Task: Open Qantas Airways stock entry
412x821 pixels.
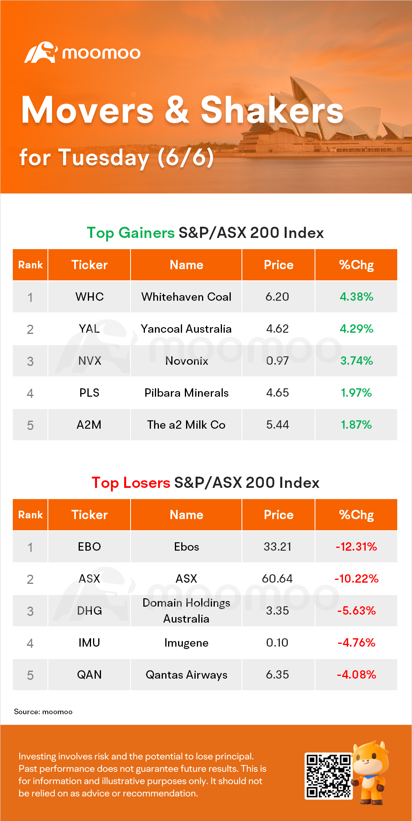Action: (186, 675)
